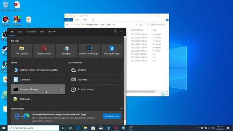Switch Explorer to details view icon
The height and width of the screenshot is (131, 233).
pyautogui.click(x=163, y=94)
